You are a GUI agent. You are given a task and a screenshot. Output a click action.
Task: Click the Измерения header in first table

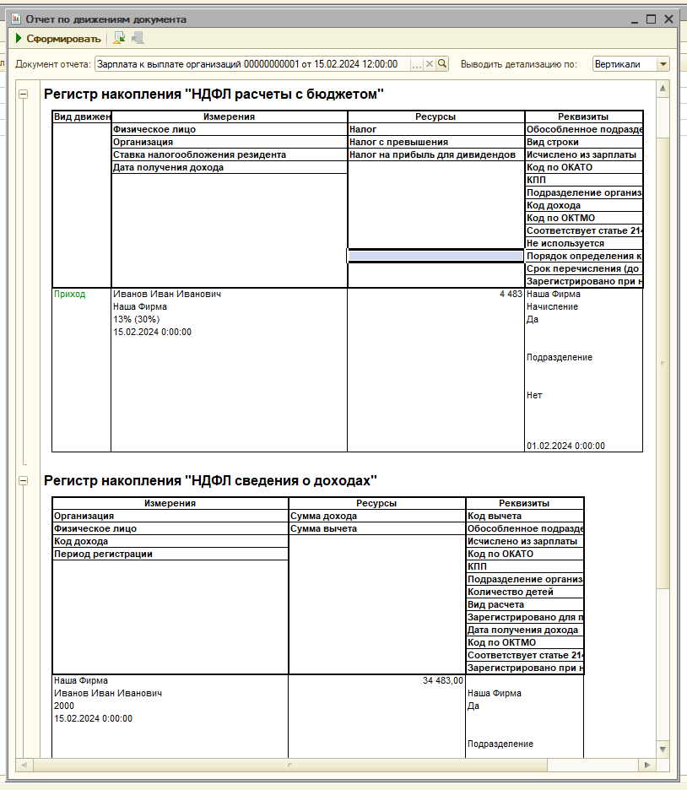tap(229, 117)
